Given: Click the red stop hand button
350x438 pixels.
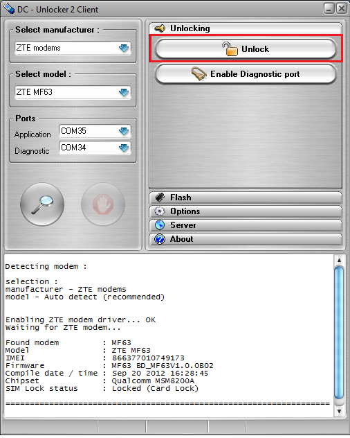Looking at the screenshot, I should (x=103, y=204).
